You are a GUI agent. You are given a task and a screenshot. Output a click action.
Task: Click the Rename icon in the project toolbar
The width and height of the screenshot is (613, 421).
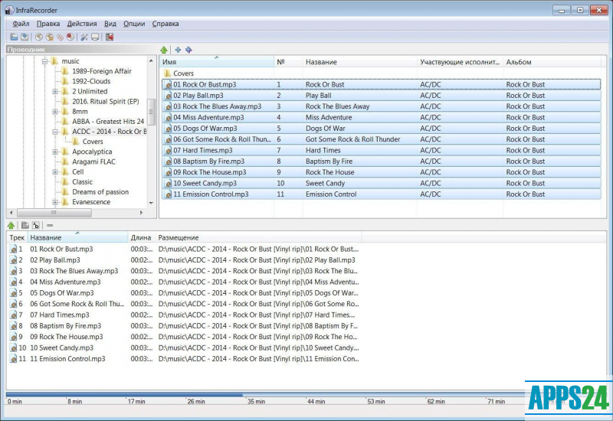coord(36,225)
